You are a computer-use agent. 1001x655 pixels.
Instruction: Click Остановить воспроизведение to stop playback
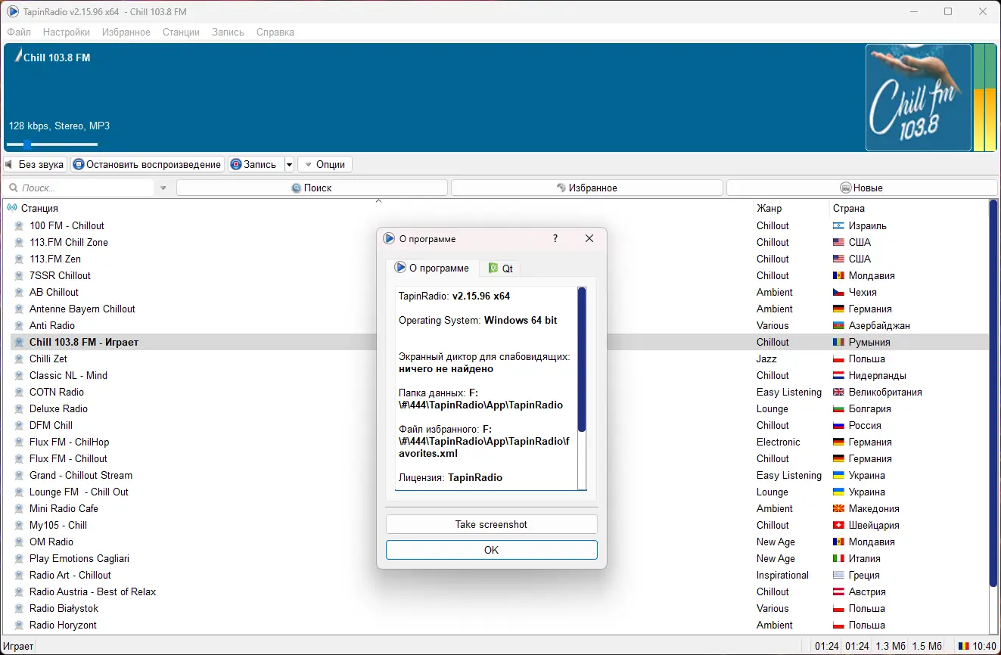coord(148,164)
